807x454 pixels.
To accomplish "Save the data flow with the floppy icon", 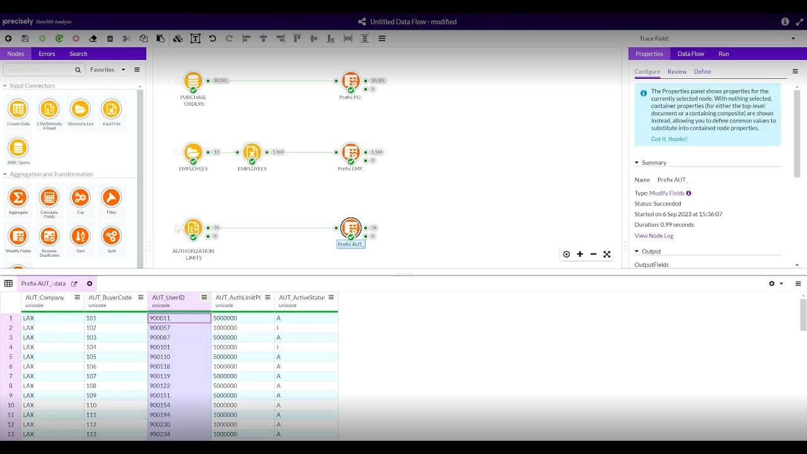I will click(x=25, y=38).
